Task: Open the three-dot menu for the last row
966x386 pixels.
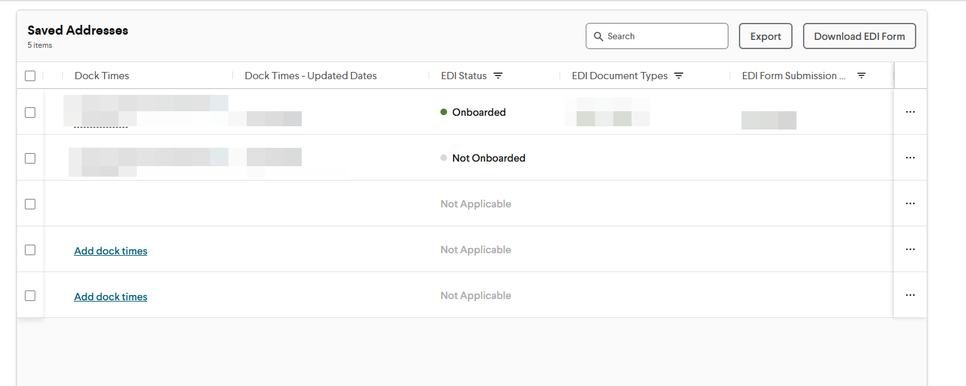Action: 910,295
